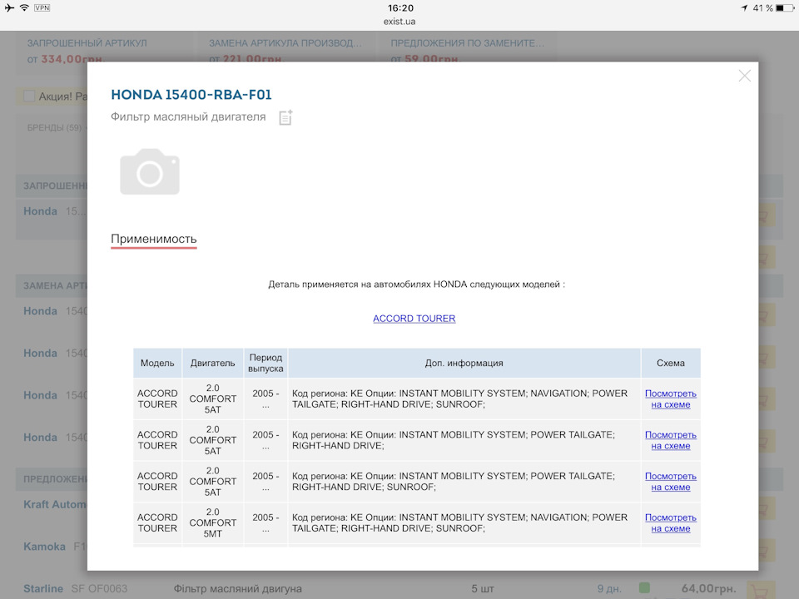Click the HONDA 15400-RBA-F01 heading
This screenshot has height=599, width=799.
pos(191,95)
